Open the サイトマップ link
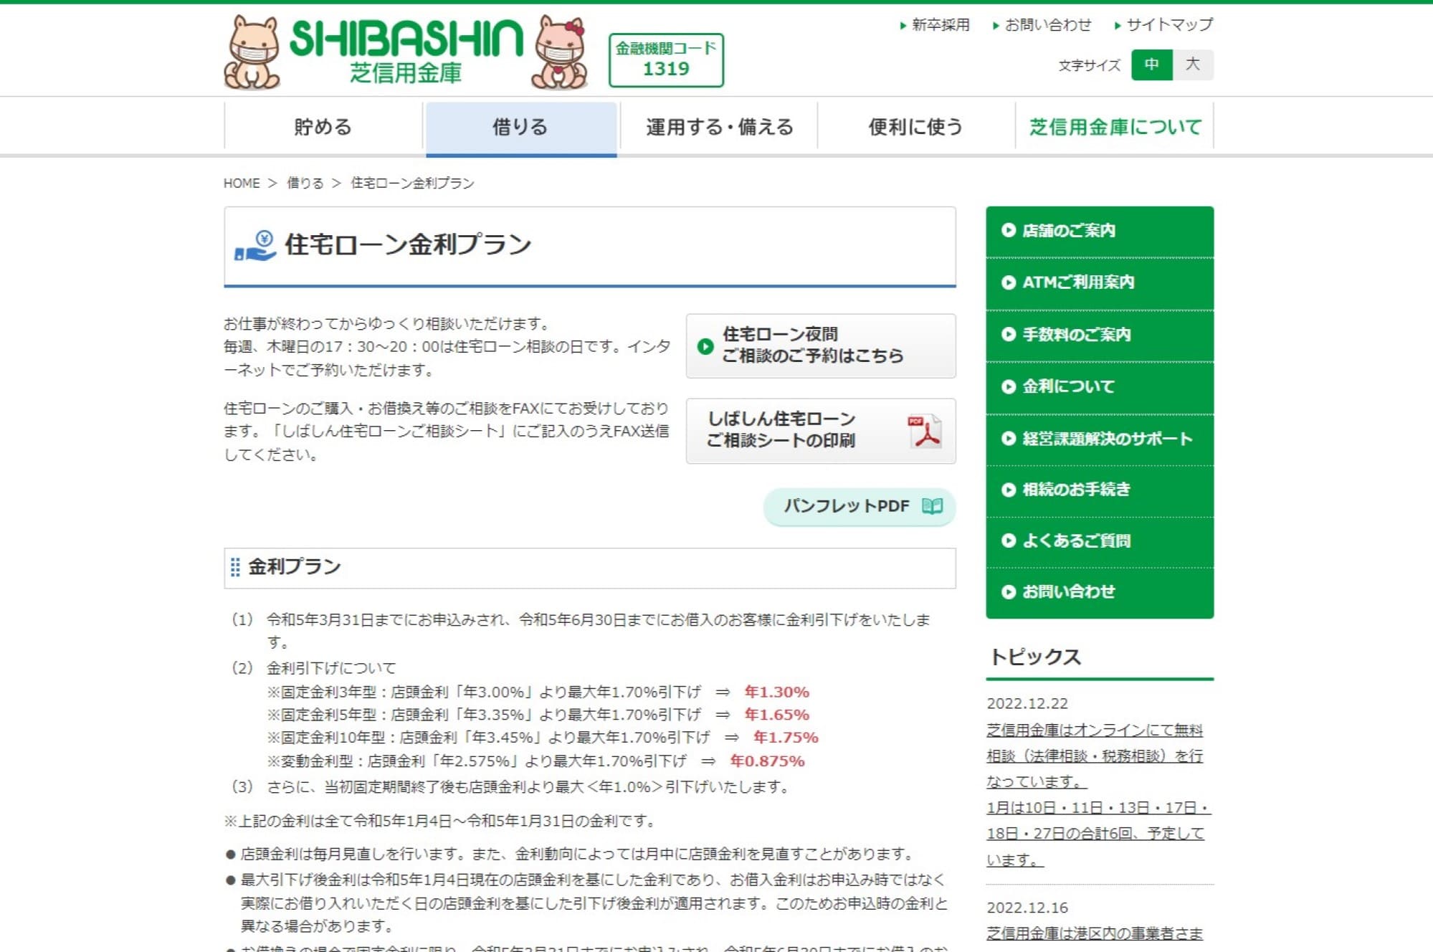 click(1164, 25)
